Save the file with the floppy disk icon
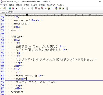This screenshot has width=103, height=95. click(10, 8)
